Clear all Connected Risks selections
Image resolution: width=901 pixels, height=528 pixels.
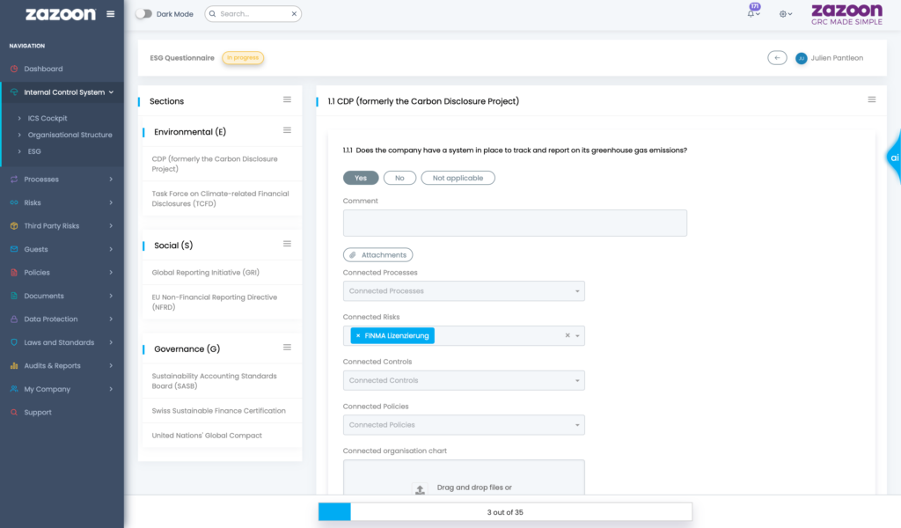tap(568, 335)
